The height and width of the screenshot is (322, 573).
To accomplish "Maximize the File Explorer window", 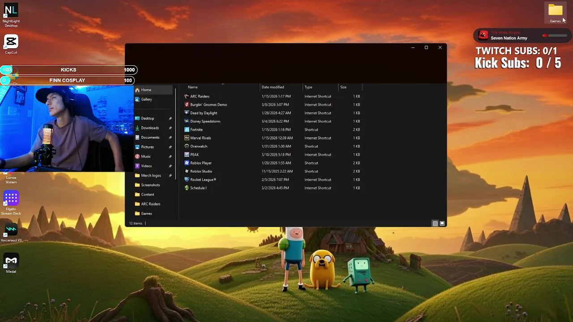I will click(426, 47).
